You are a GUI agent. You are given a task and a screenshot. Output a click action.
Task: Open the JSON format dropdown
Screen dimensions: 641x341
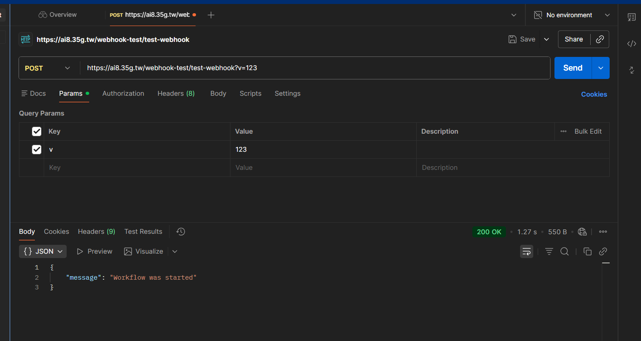click(x=43, y=251)
